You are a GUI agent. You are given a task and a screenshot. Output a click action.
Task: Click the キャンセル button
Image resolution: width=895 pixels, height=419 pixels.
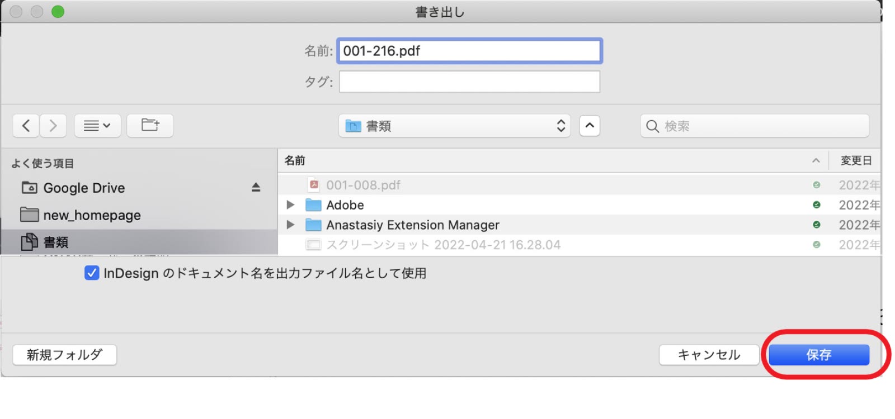coord(709,355)
